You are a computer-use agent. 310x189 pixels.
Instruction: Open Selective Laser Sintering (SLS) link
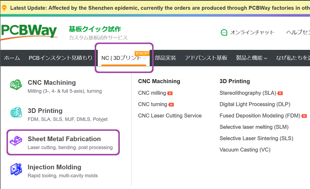coord(256,138)
